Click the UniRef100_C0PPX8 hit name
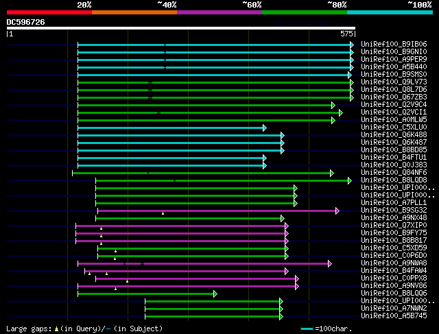Image resolution: width=439 pixels, height=334 pixels. click(x=394, y=278)
